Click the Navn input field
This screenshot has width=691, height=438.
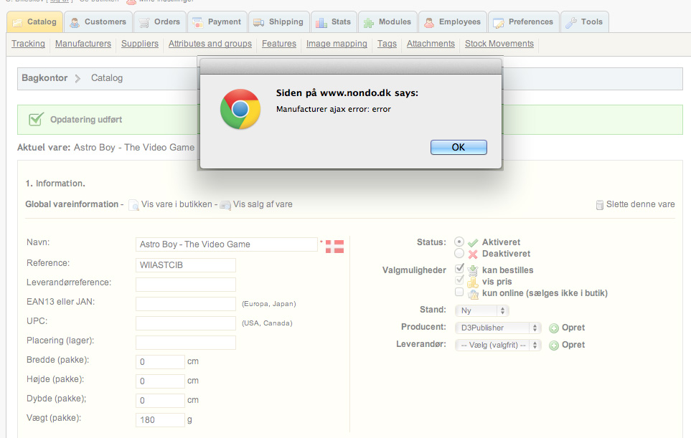[227, 244]
